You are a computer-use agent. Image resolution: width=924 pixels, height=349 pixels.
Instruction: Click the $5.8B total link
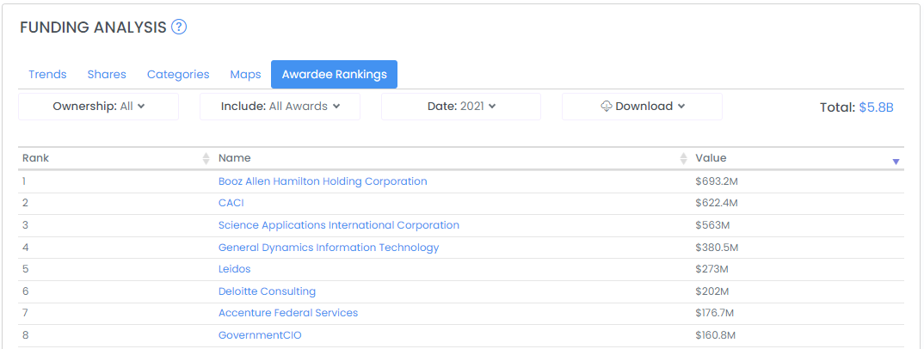(x=876, y=107)
